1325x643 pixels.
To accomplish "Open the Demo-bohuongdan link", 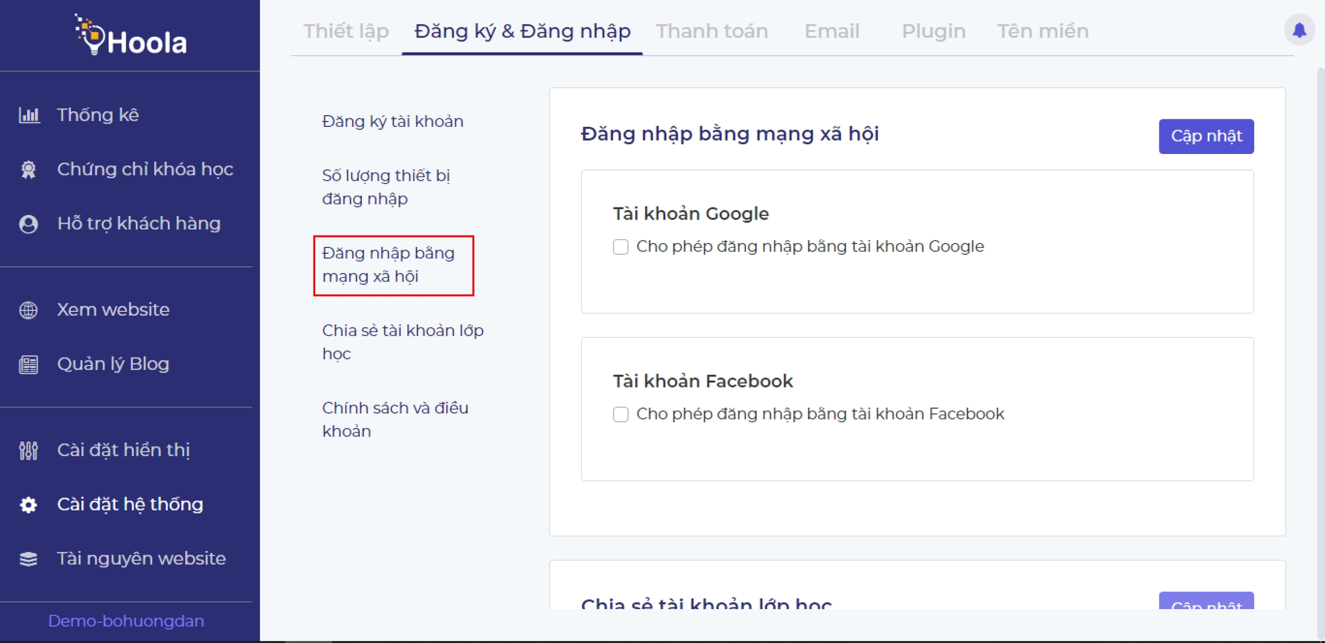I will [x=126, y=621].
